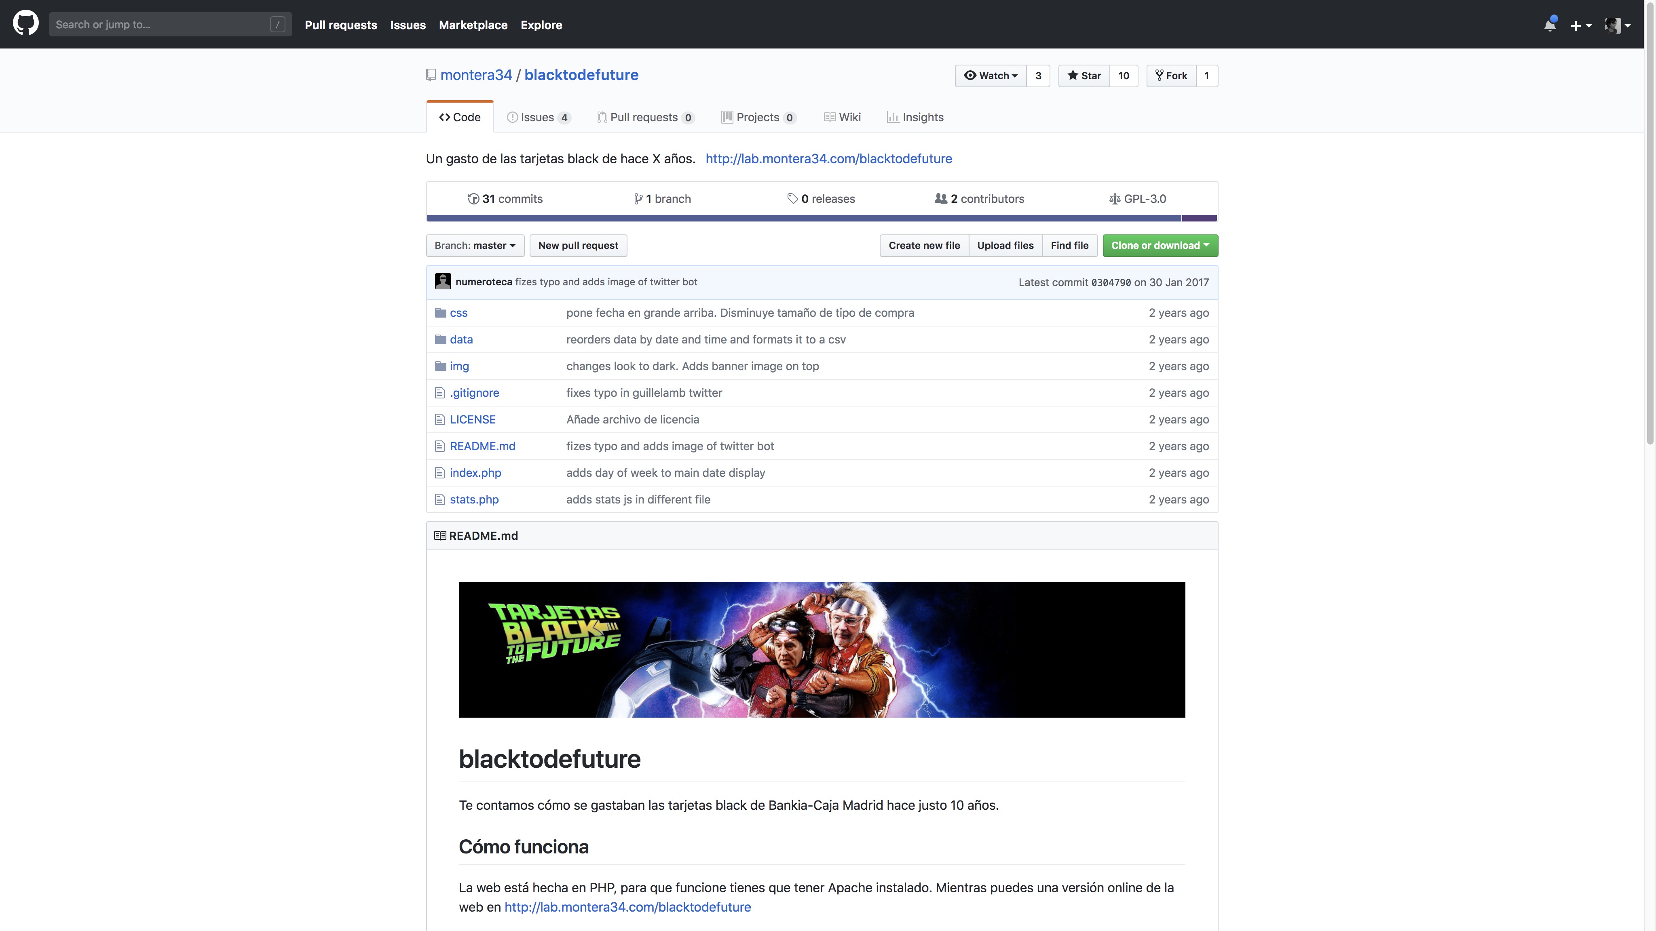
Task: Go to Explore in top navigation
Action: [541, 25]
